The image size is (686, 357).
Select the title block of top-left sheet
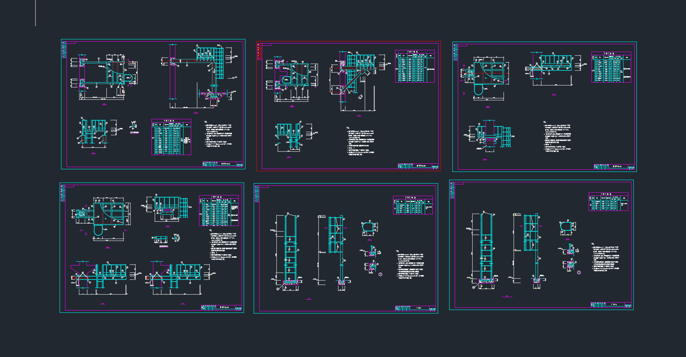223,164
